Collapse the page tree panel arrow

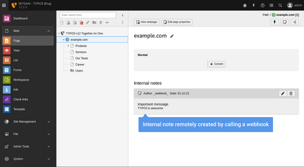click(122, 15)
